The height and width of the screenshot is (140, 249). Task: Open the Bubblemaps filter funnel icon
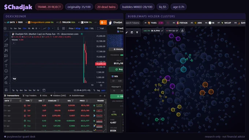(x=137, y=33)
